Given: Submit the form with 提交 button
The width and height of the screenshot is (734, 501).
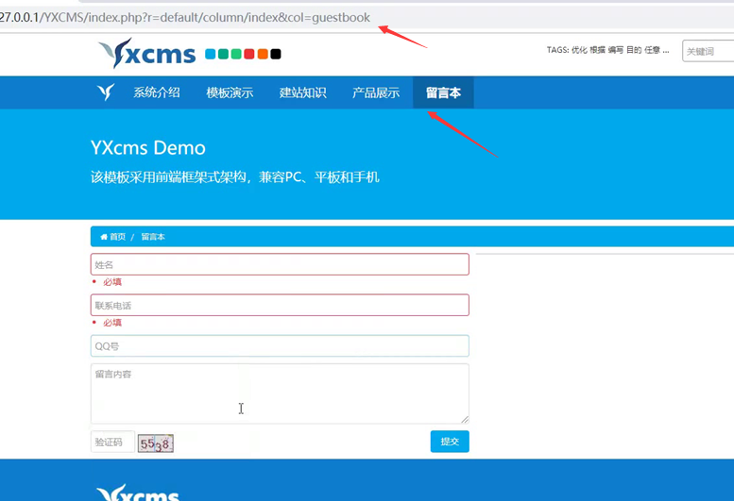Looking at the screenshot, I should point(450,442).
